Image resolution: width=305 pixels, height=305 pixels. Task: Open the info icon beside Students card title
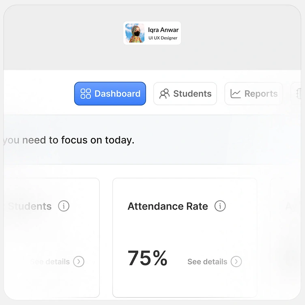point(64,206)
